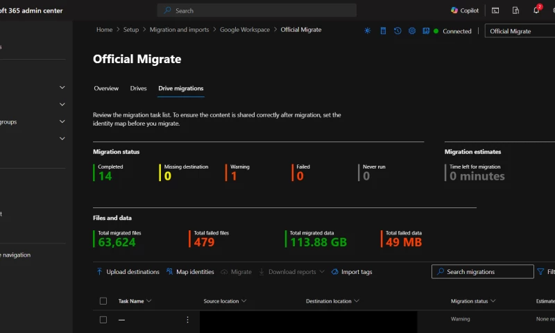The image size is (555, 333).
Task: Click the Failed count '0'
Action: tap(300, 176)
